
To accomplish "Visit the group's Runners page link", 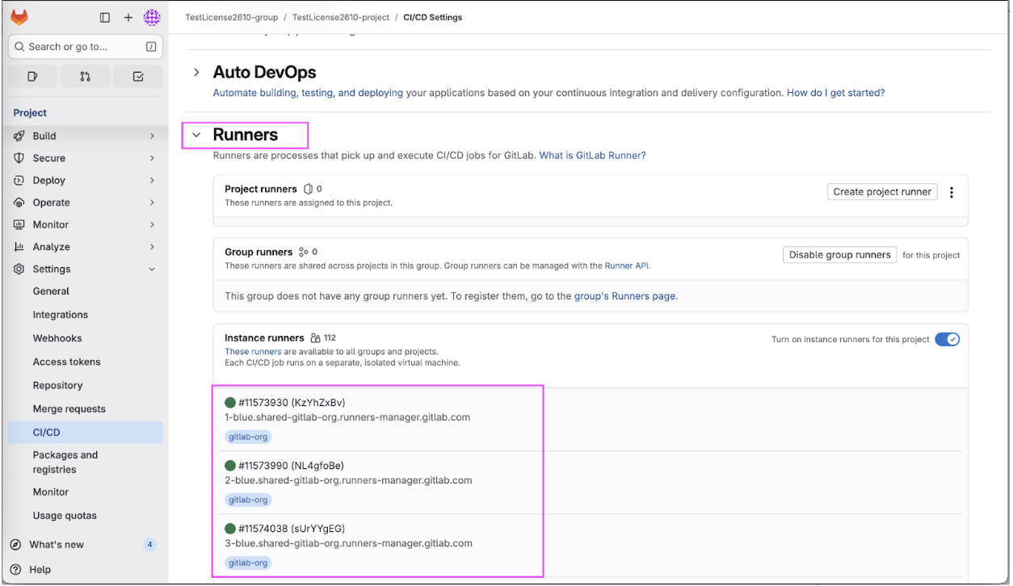I will click(624, 295).
